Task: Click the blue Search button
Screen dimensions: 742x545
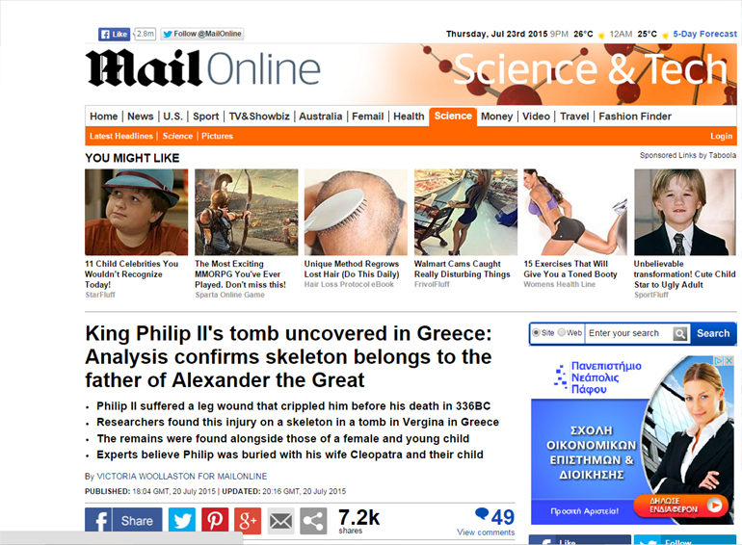Action: coord(713,334)
